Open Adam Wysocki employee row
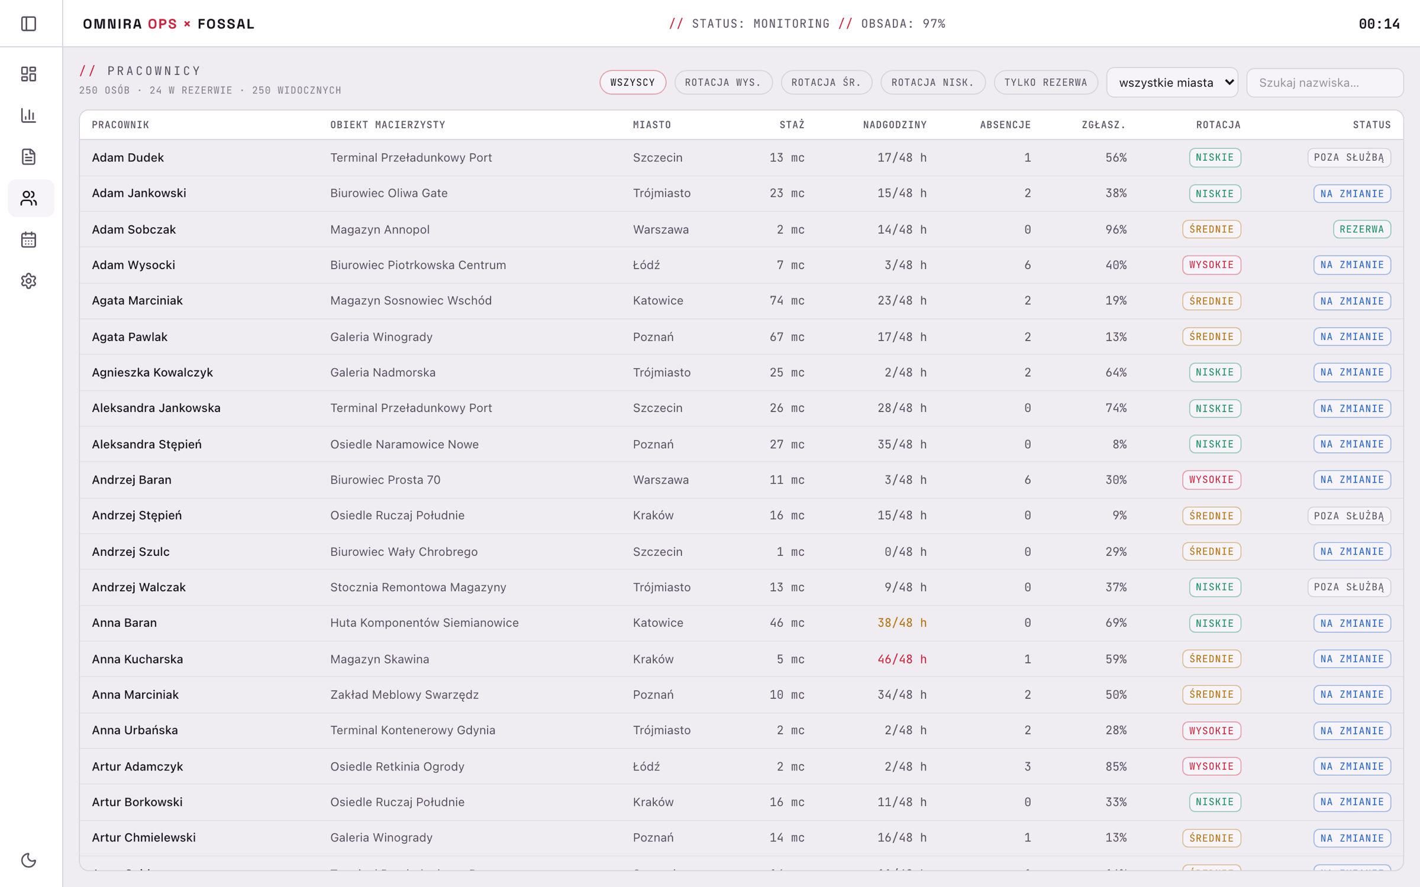The height and width of the screenshot is (887, 1420). click(741, 265)
